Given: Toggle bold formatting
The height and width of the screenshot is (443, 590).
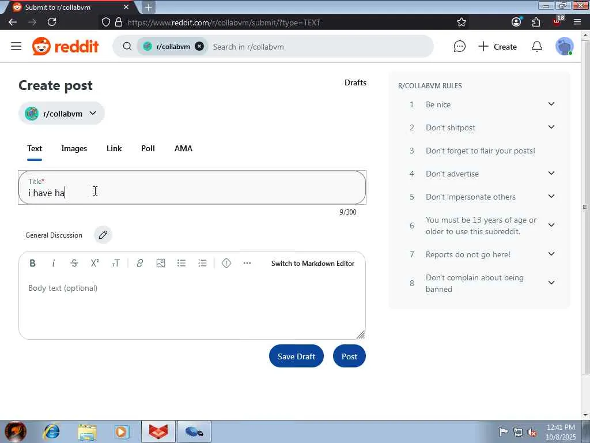Looking at the screenshot, I should pos(32,263).
